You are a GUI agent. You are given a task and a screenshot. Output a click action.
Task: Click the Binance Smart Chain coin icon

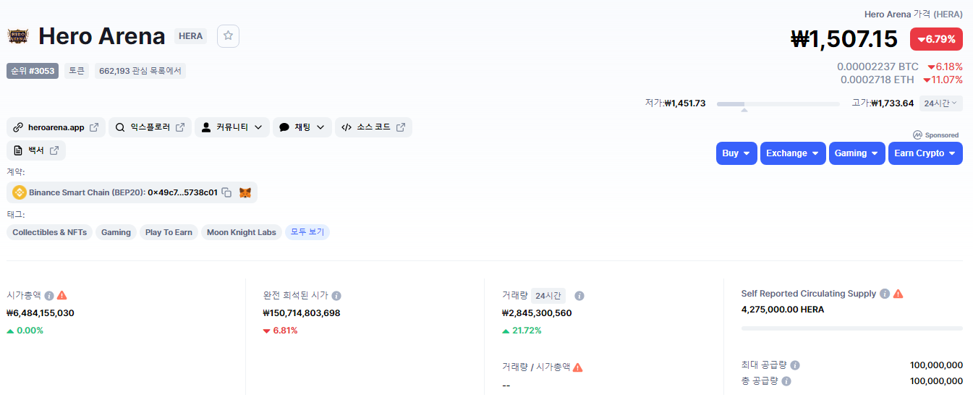click(x=20, y=192)
